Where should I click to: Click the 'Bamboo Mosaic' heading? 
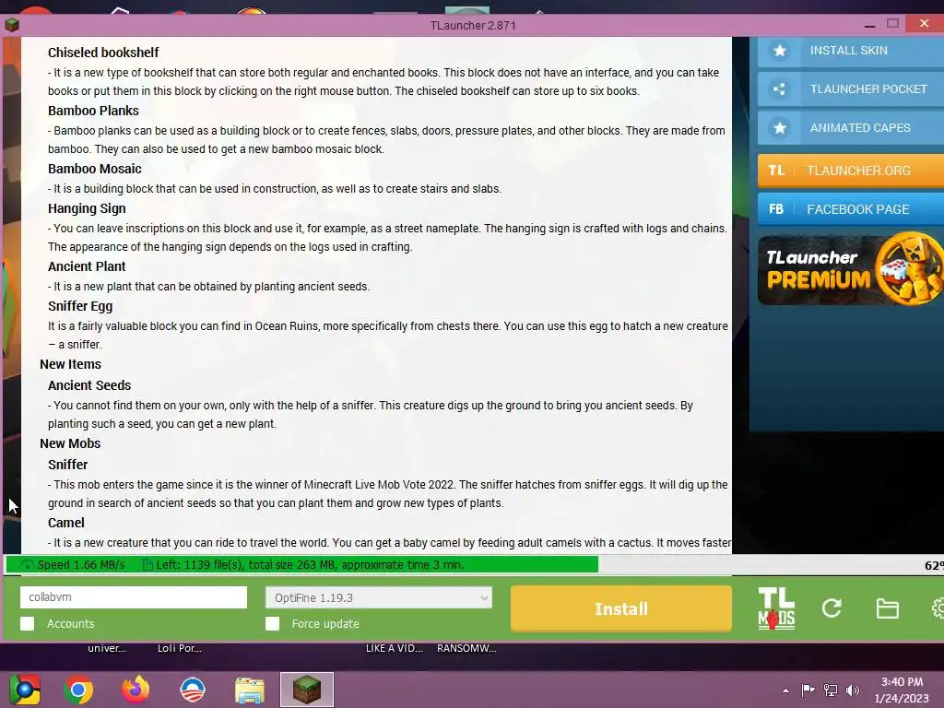point(95,169)
